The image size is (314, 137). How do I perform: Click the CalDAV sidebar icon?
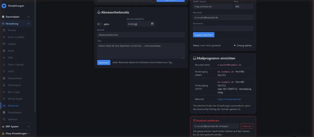4,44
